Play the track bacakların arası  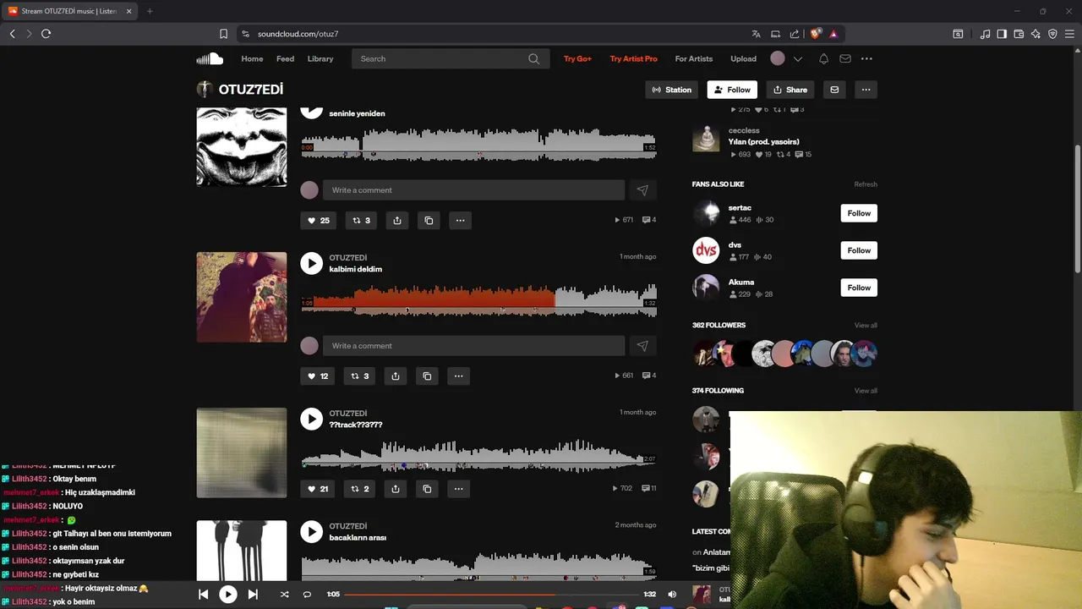(x=311, y=531)
